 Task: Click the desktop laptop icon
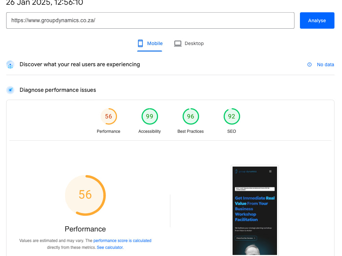tap(178, 44)
